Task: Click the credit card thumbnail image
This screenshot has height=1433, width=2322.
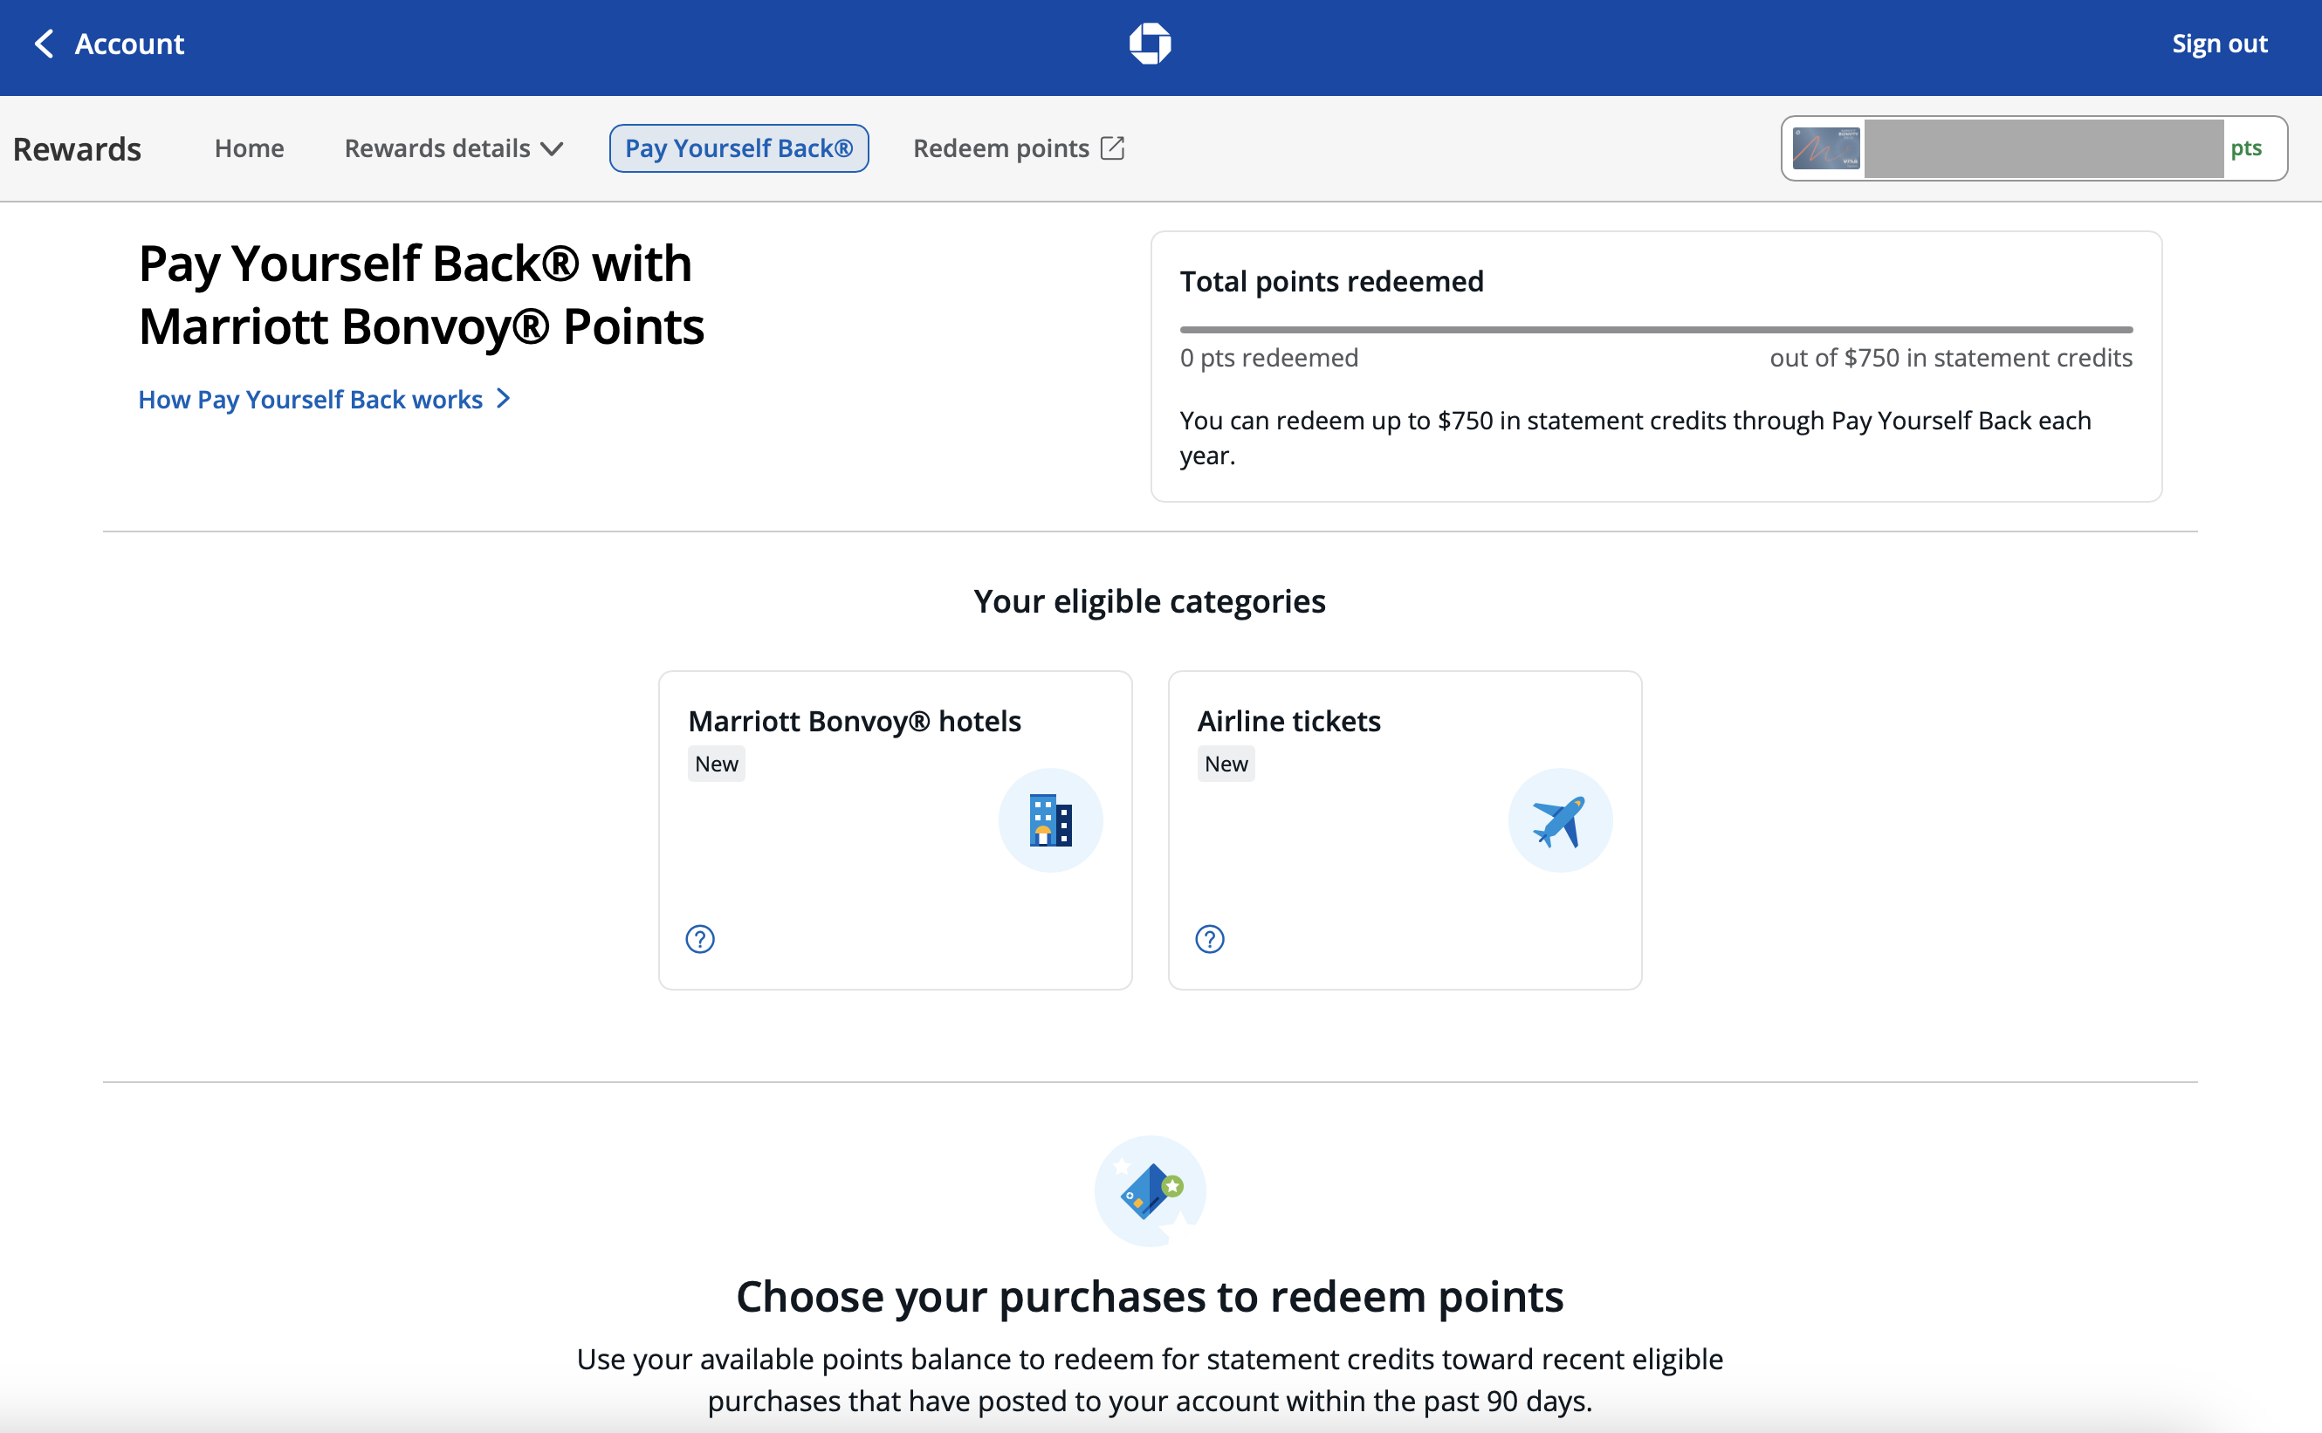Action: pos(1826,147)
